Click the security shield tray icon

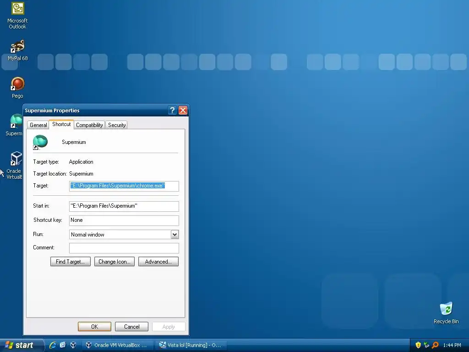(x=418, y=345)
